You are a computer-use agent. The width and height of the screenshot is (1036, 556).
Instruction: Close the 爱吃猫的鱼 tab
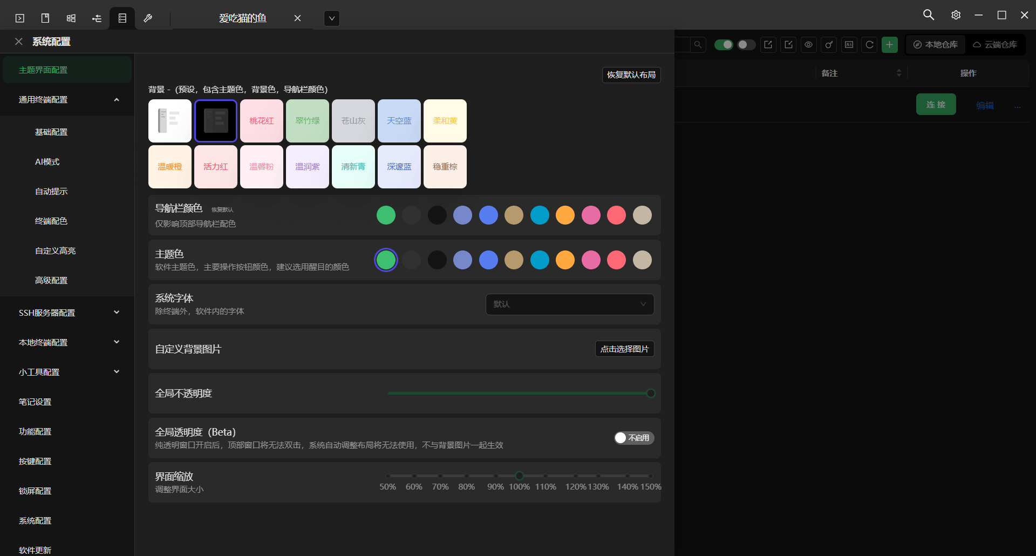(297, 18)
